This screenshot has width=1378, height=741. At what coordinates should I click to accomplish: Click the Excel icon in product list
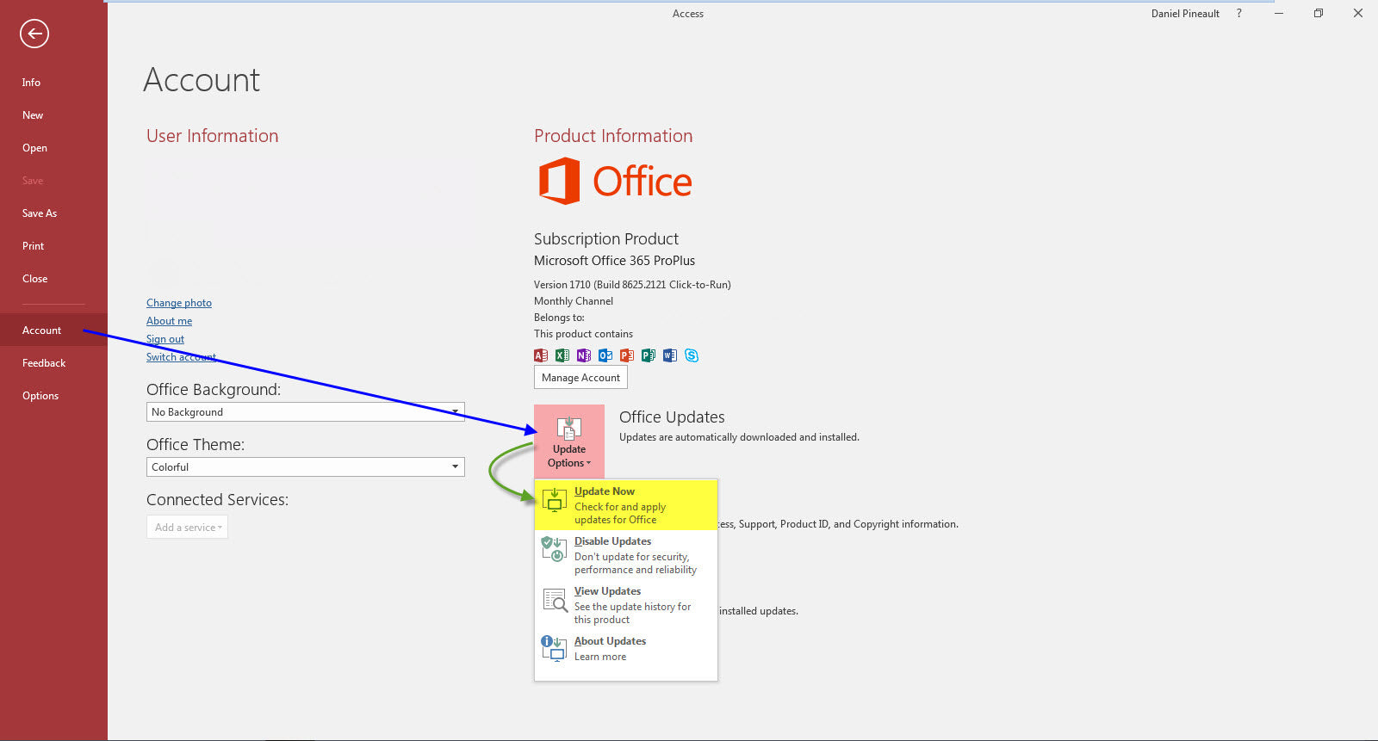coord(562,355)
